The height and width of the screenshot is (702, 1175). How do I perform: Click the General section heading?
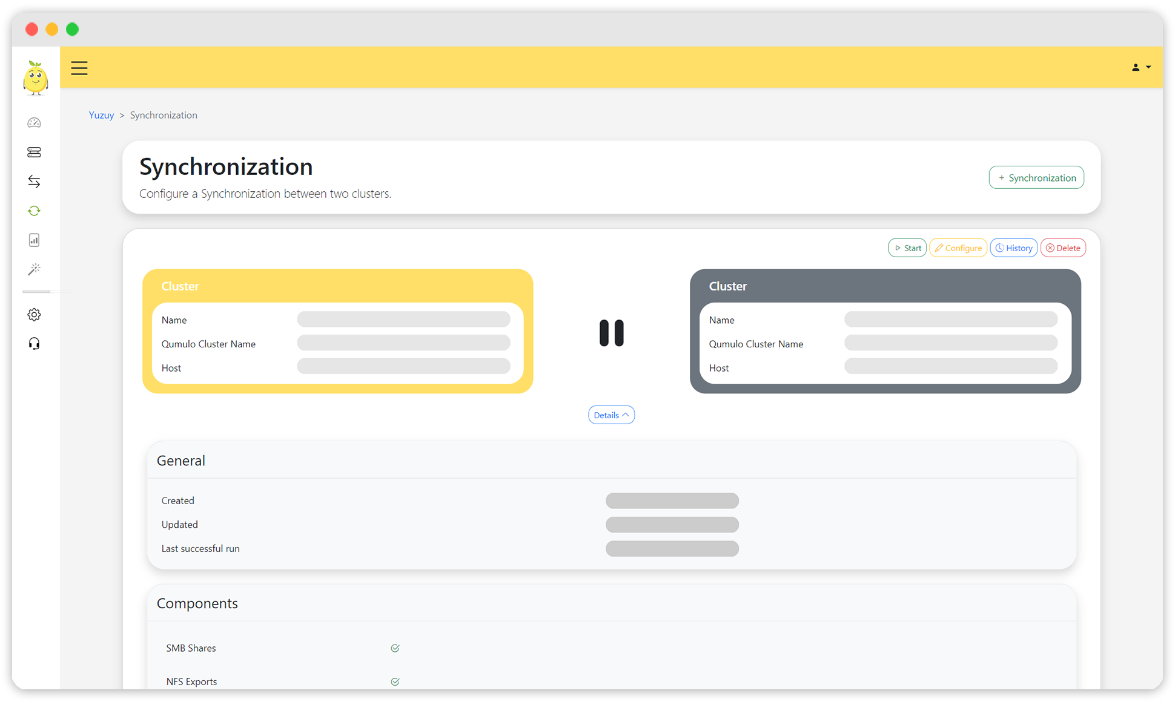tap(180, 461)
